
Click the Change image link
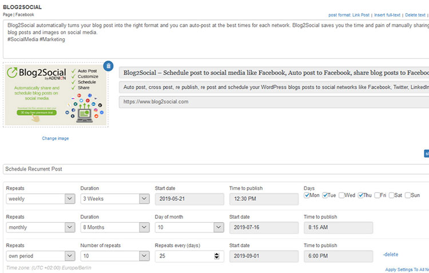tap(55, 139)
